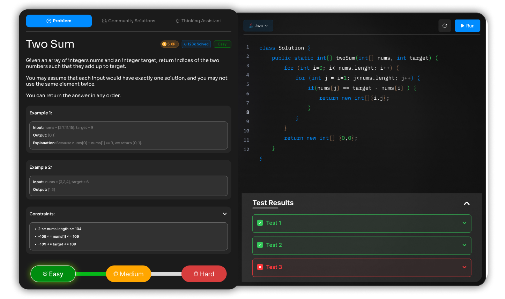Click the green check icon on Test 2
The height and width of the screenshot is (299, 505).
click(260, 245)
